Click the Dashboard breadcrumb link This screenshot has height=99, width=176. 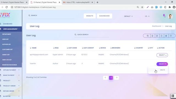click(x=156, y=26)
